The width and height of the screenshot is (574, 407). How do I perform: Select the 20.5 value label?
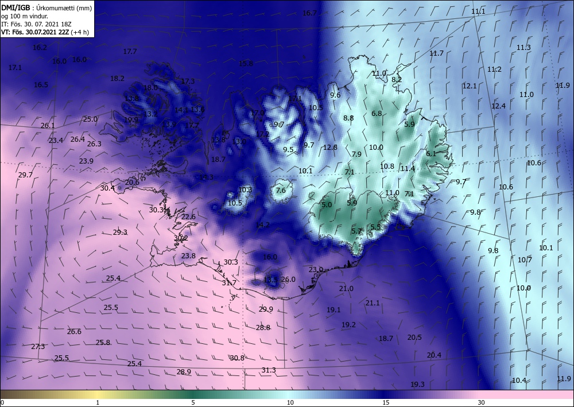414,338
